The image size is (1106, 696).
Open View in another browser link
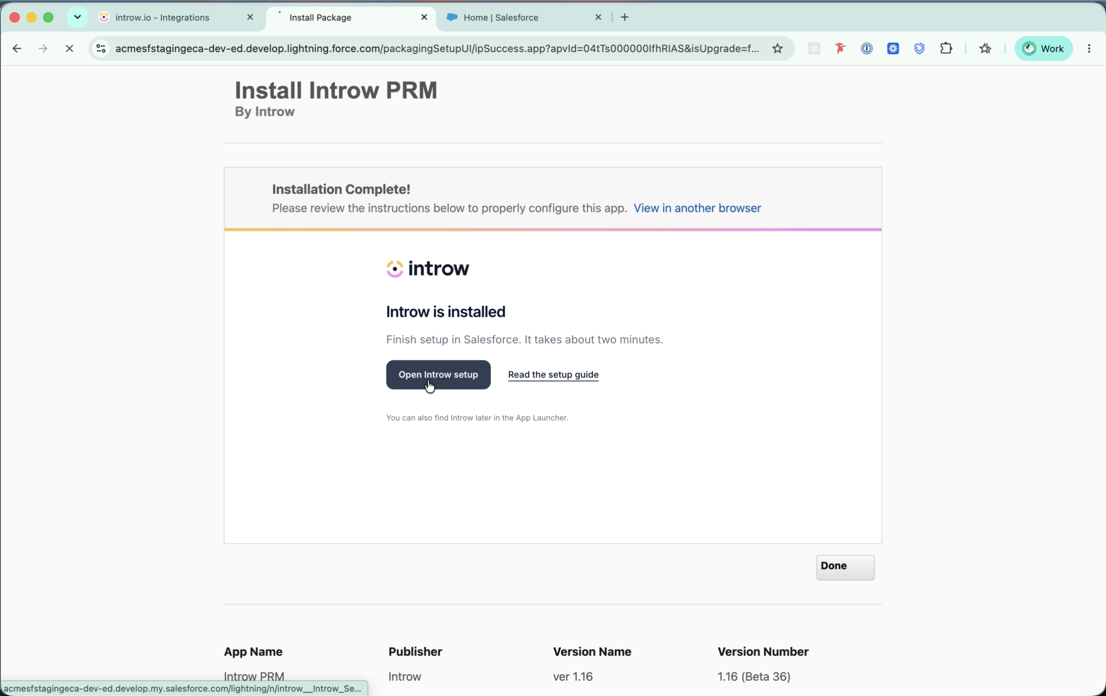[x=697, y=208]
